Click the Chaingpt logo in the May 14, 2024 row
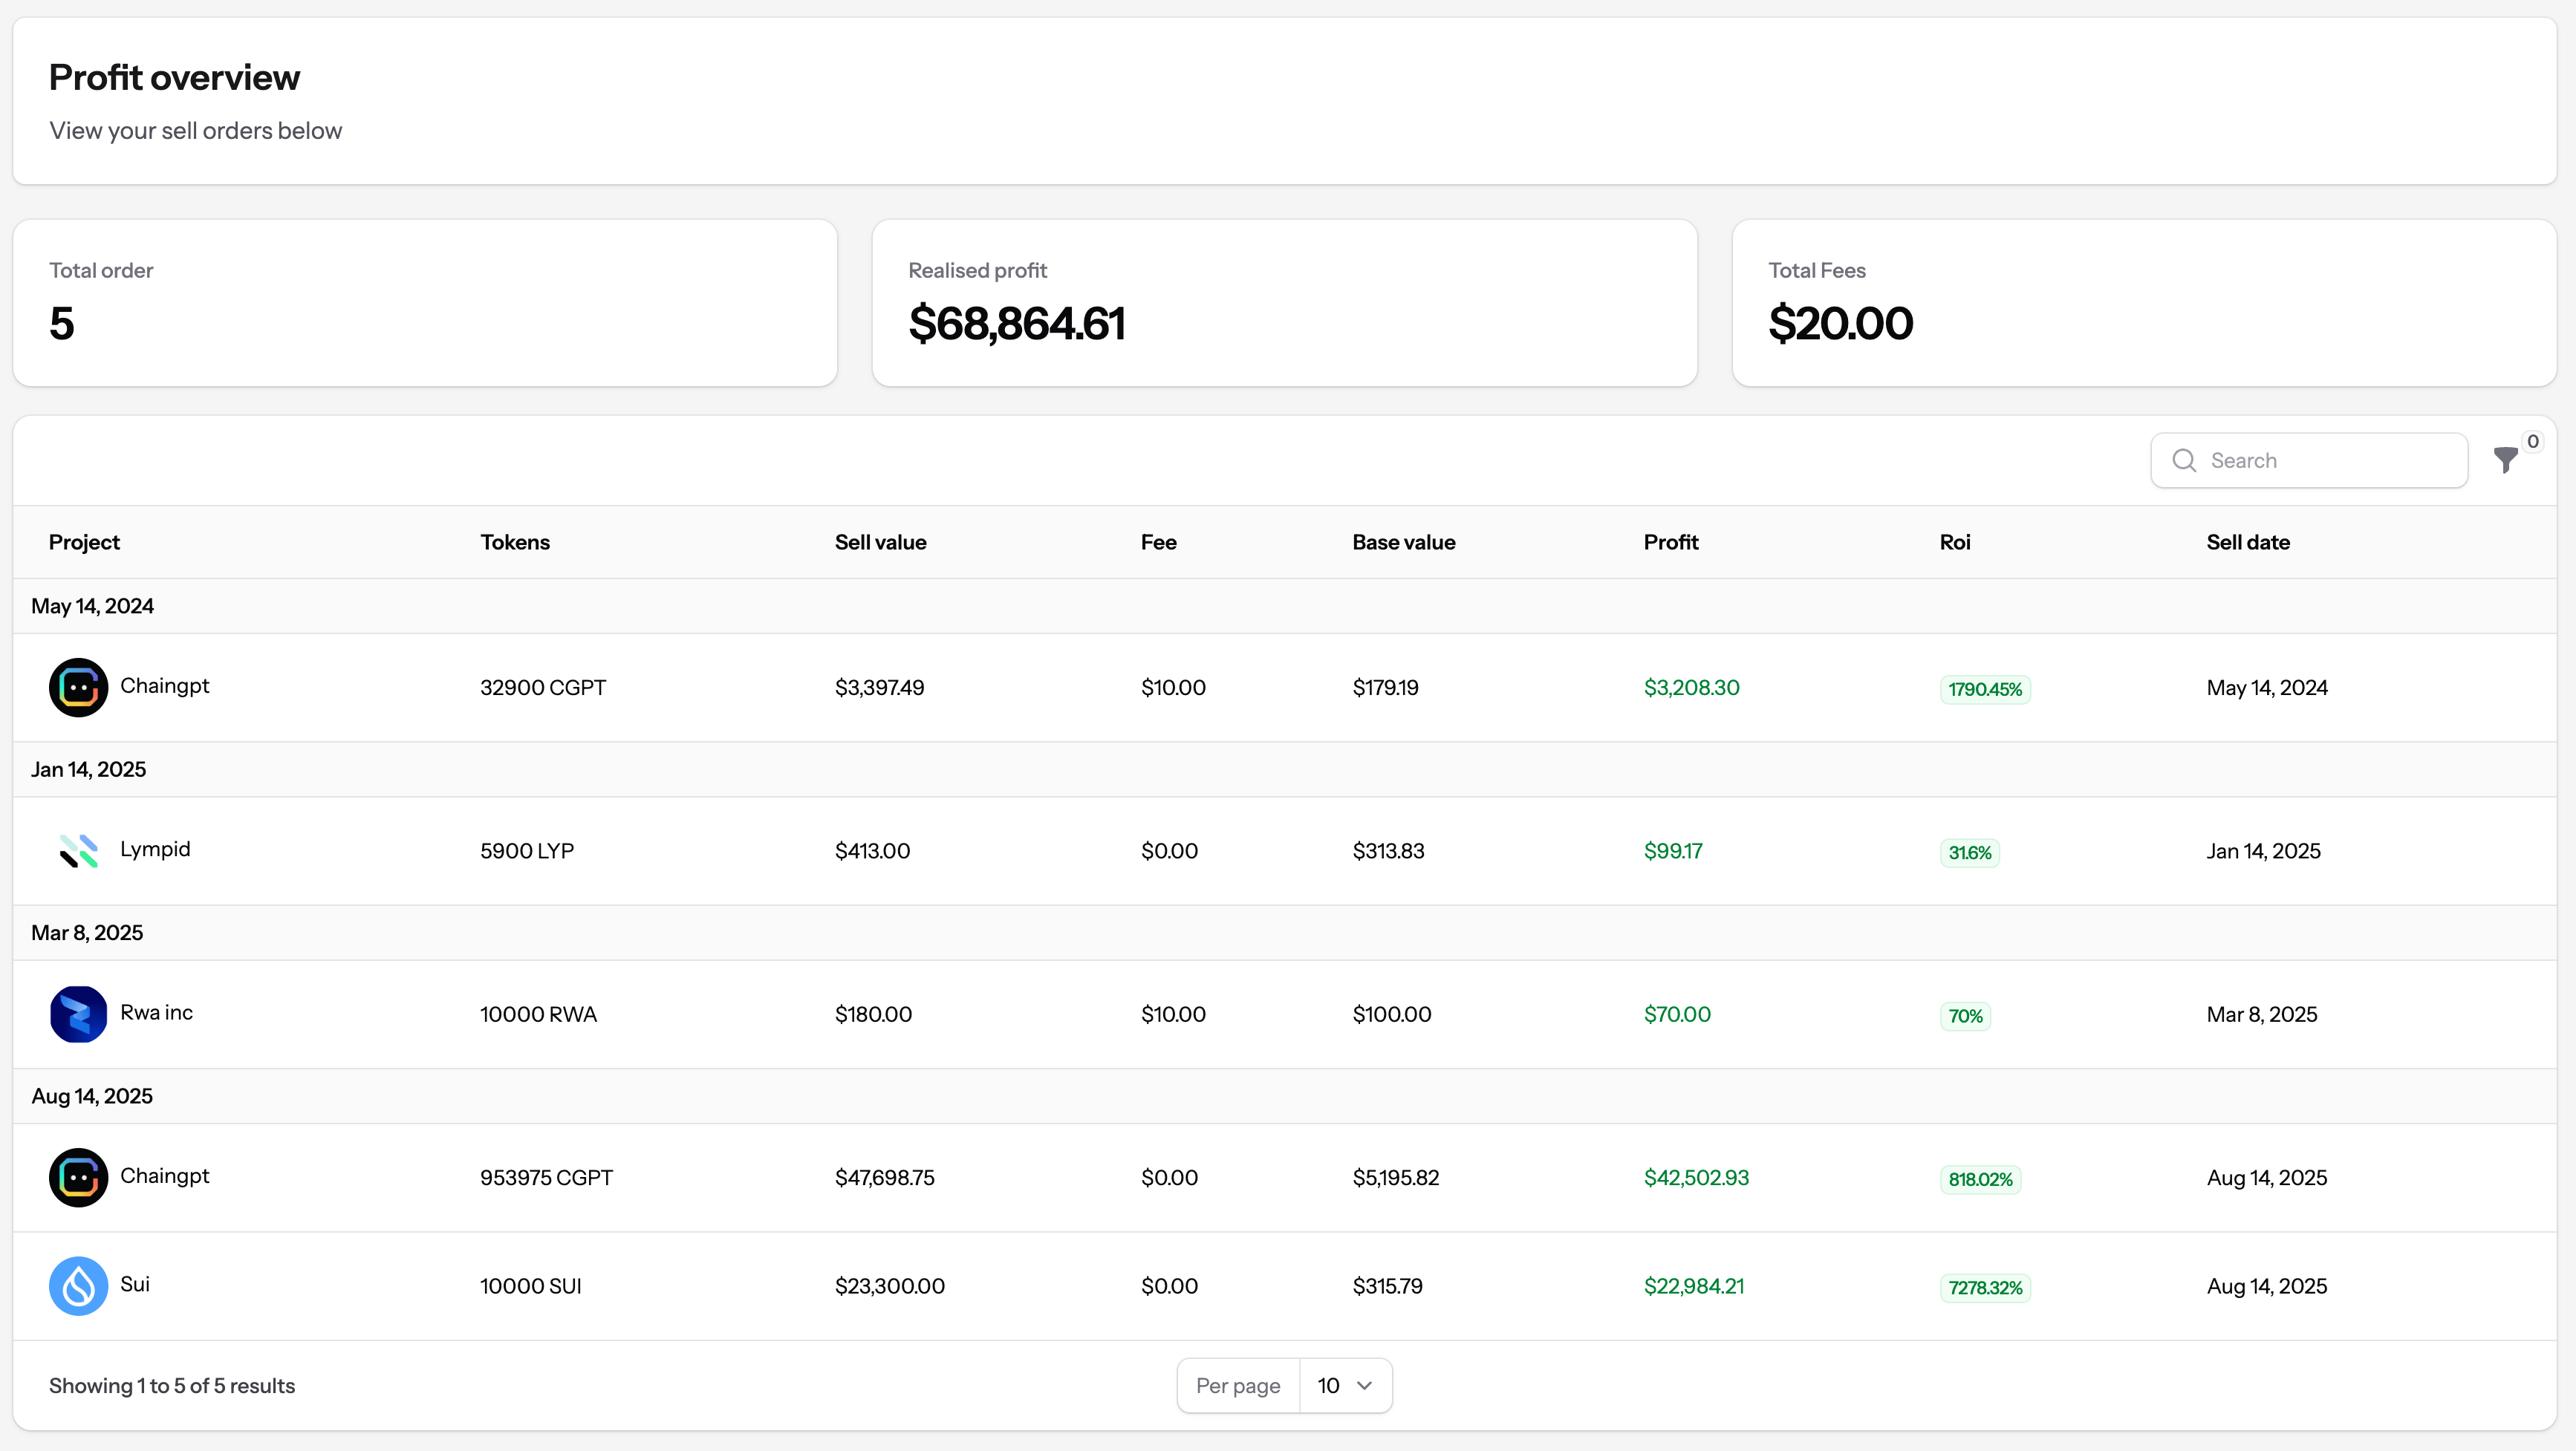 pos(78,687)
